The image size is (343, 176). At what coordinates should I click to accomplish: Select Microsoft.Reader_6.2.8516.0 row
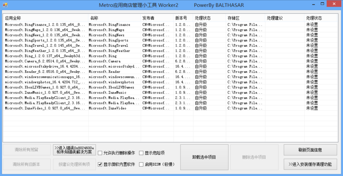coord(170,72)
